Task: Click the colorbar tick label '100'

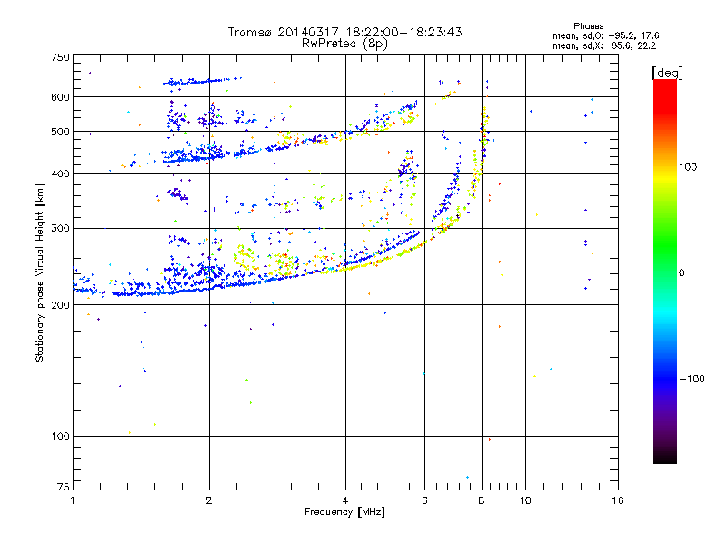Action: 688,167
